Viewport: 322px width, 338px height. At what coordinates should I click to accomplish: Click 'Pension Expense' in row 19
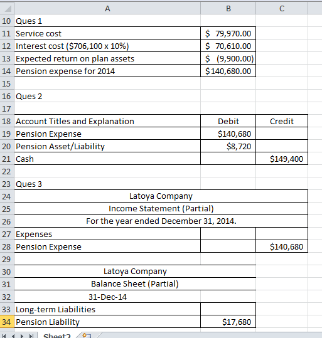point(107,134)
